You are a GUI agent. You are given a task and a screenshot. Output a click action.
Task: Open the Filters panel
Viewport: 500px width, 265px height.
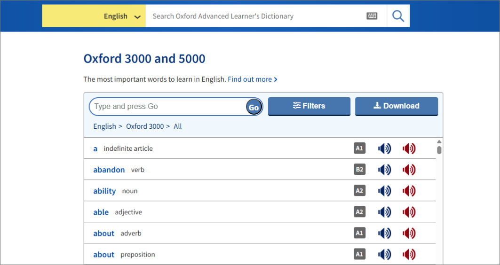(x=309, y=106)
